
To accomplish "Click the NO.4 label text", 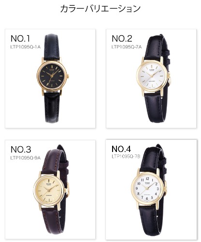I will click(121, 149).
